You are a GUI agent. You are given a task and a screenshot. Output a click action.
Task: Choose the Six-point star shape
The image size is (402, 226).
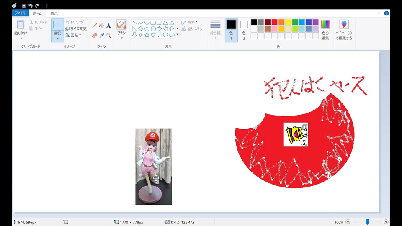point(153,35)
